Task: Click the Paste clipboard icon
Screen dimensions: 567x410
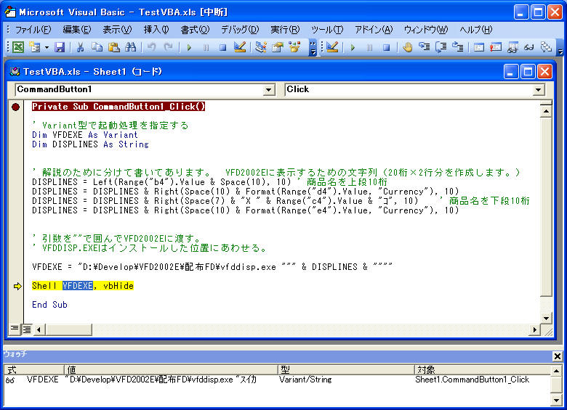Action: tap(114, 47)
